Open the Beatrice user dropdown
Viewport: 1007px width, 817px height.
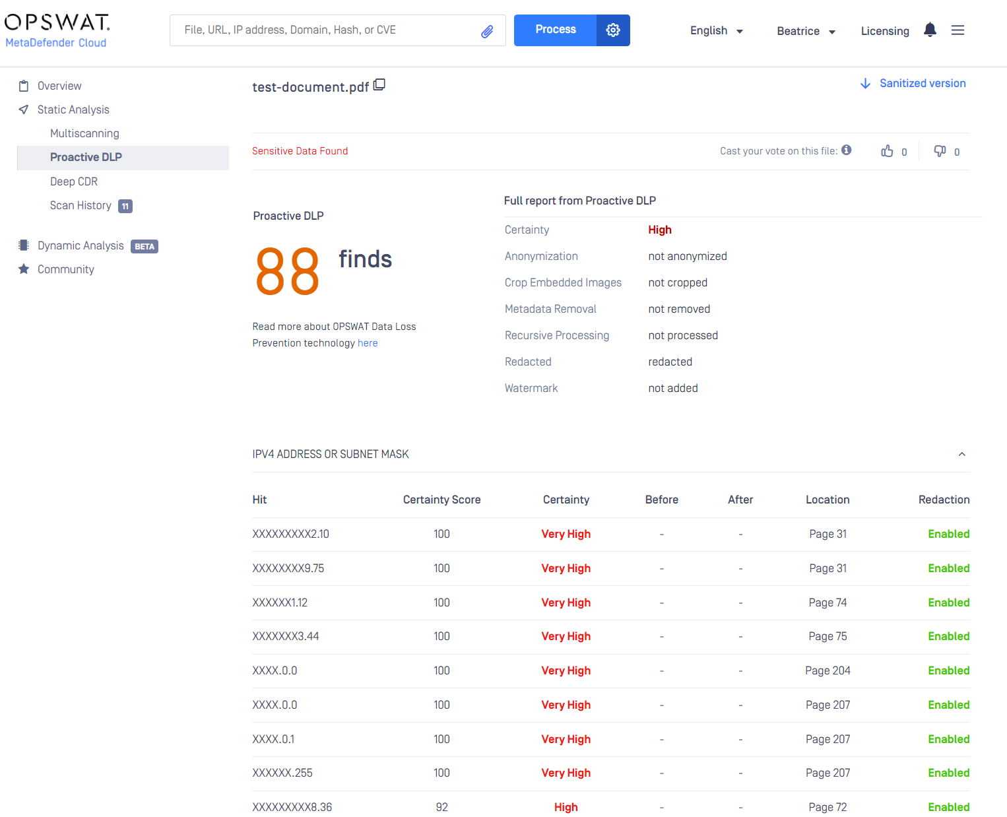click(806, 31)
